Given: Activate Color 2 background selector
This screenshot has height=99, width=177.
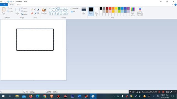Looking at the screenshot, I should tap(97, 11).
